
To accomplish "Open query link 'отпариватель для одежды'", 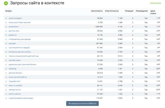I will click(20, 39).
